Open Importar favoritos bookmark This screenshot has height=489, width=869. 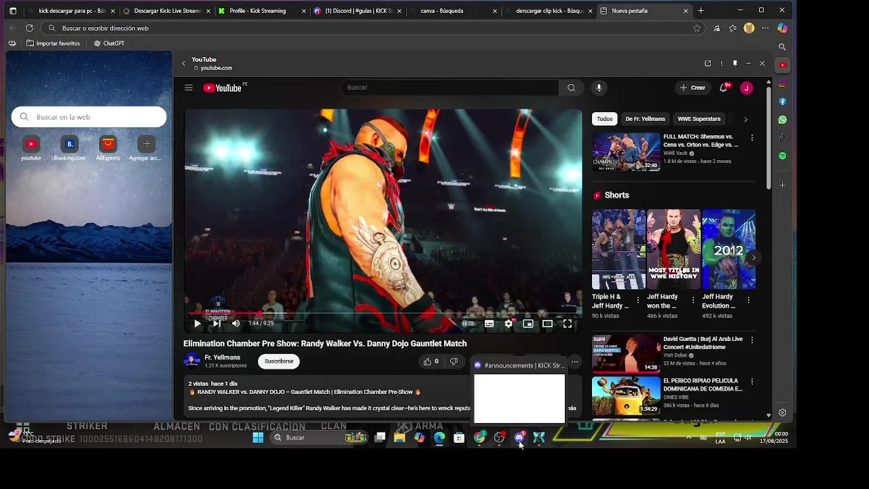[53, 43]
